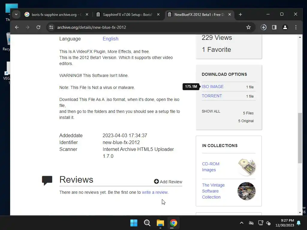Click the TORRENT download link
Viewport: 307px width, 230px height.
pos(212,96)
